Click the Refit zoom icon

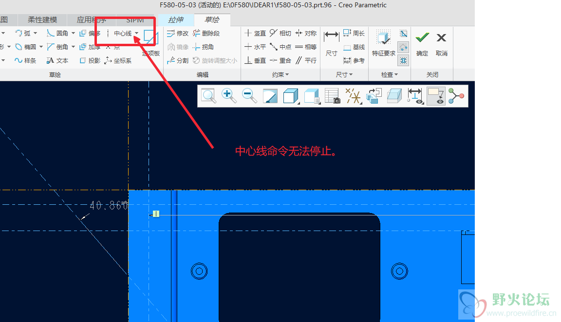pyautogui.click(x=208, y=96)
